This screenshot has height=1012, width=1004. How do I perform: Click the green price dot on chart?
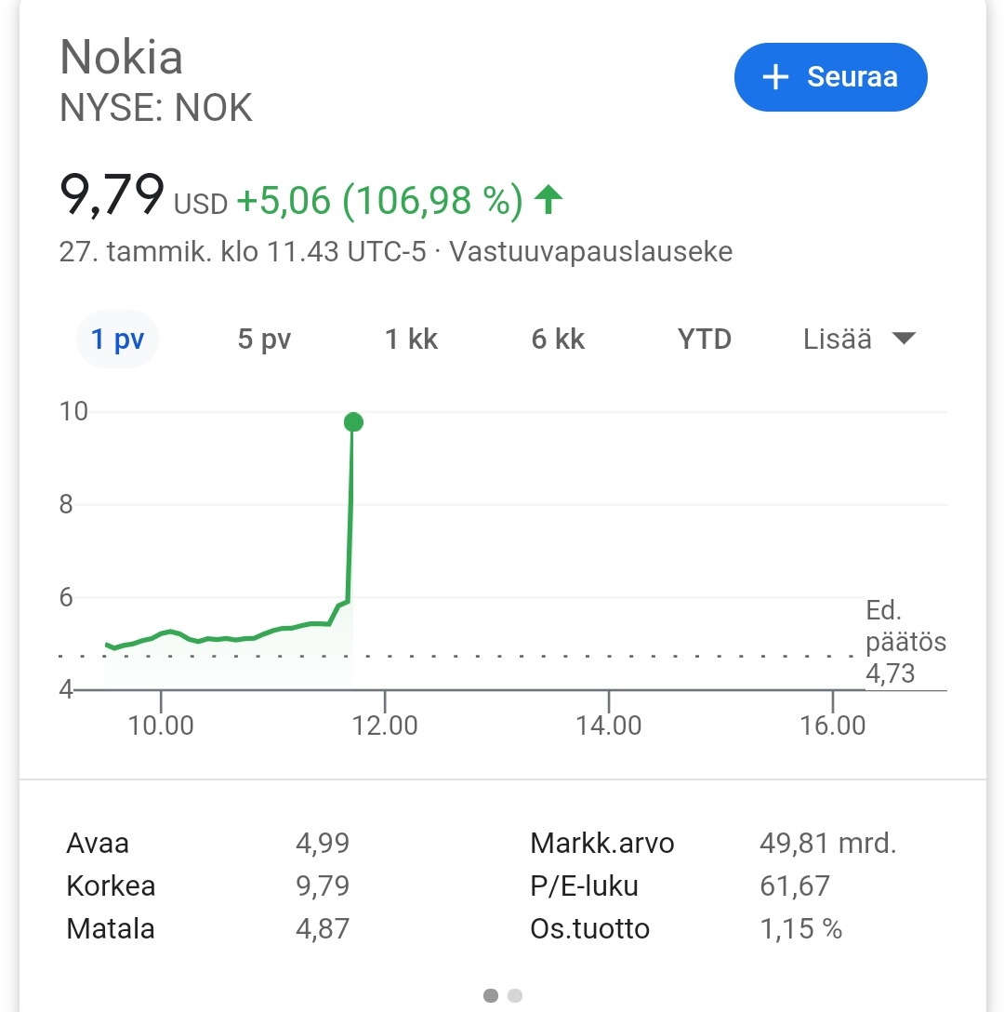tap(353, 422)
